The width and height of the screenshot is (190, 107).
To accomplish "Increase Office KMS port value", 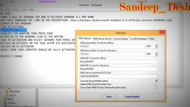I will point(156,45).
